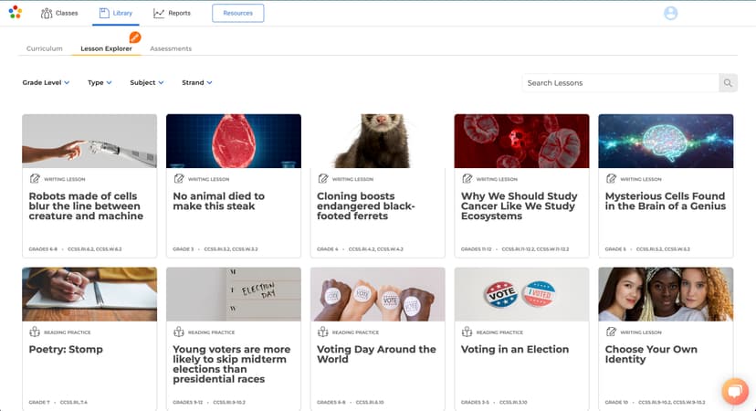Viewport: 756px width, 411px height.
Task: Click the red cancer cells thumbnail
Action: coord(521,141)
